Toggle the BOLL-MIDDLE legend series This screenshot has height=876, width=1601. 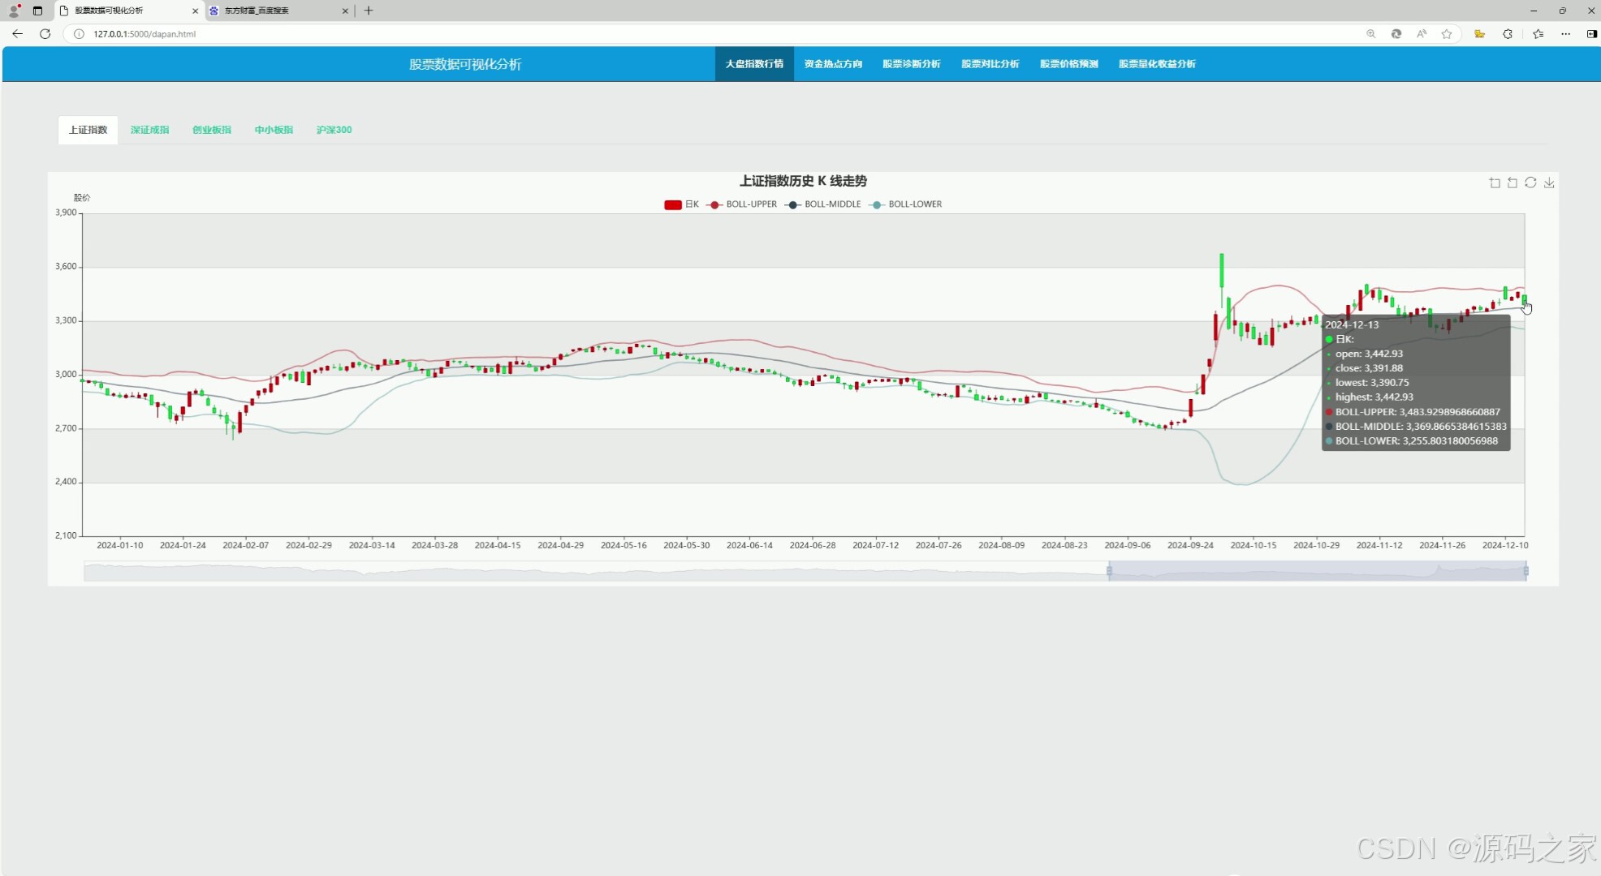point(822,204)
